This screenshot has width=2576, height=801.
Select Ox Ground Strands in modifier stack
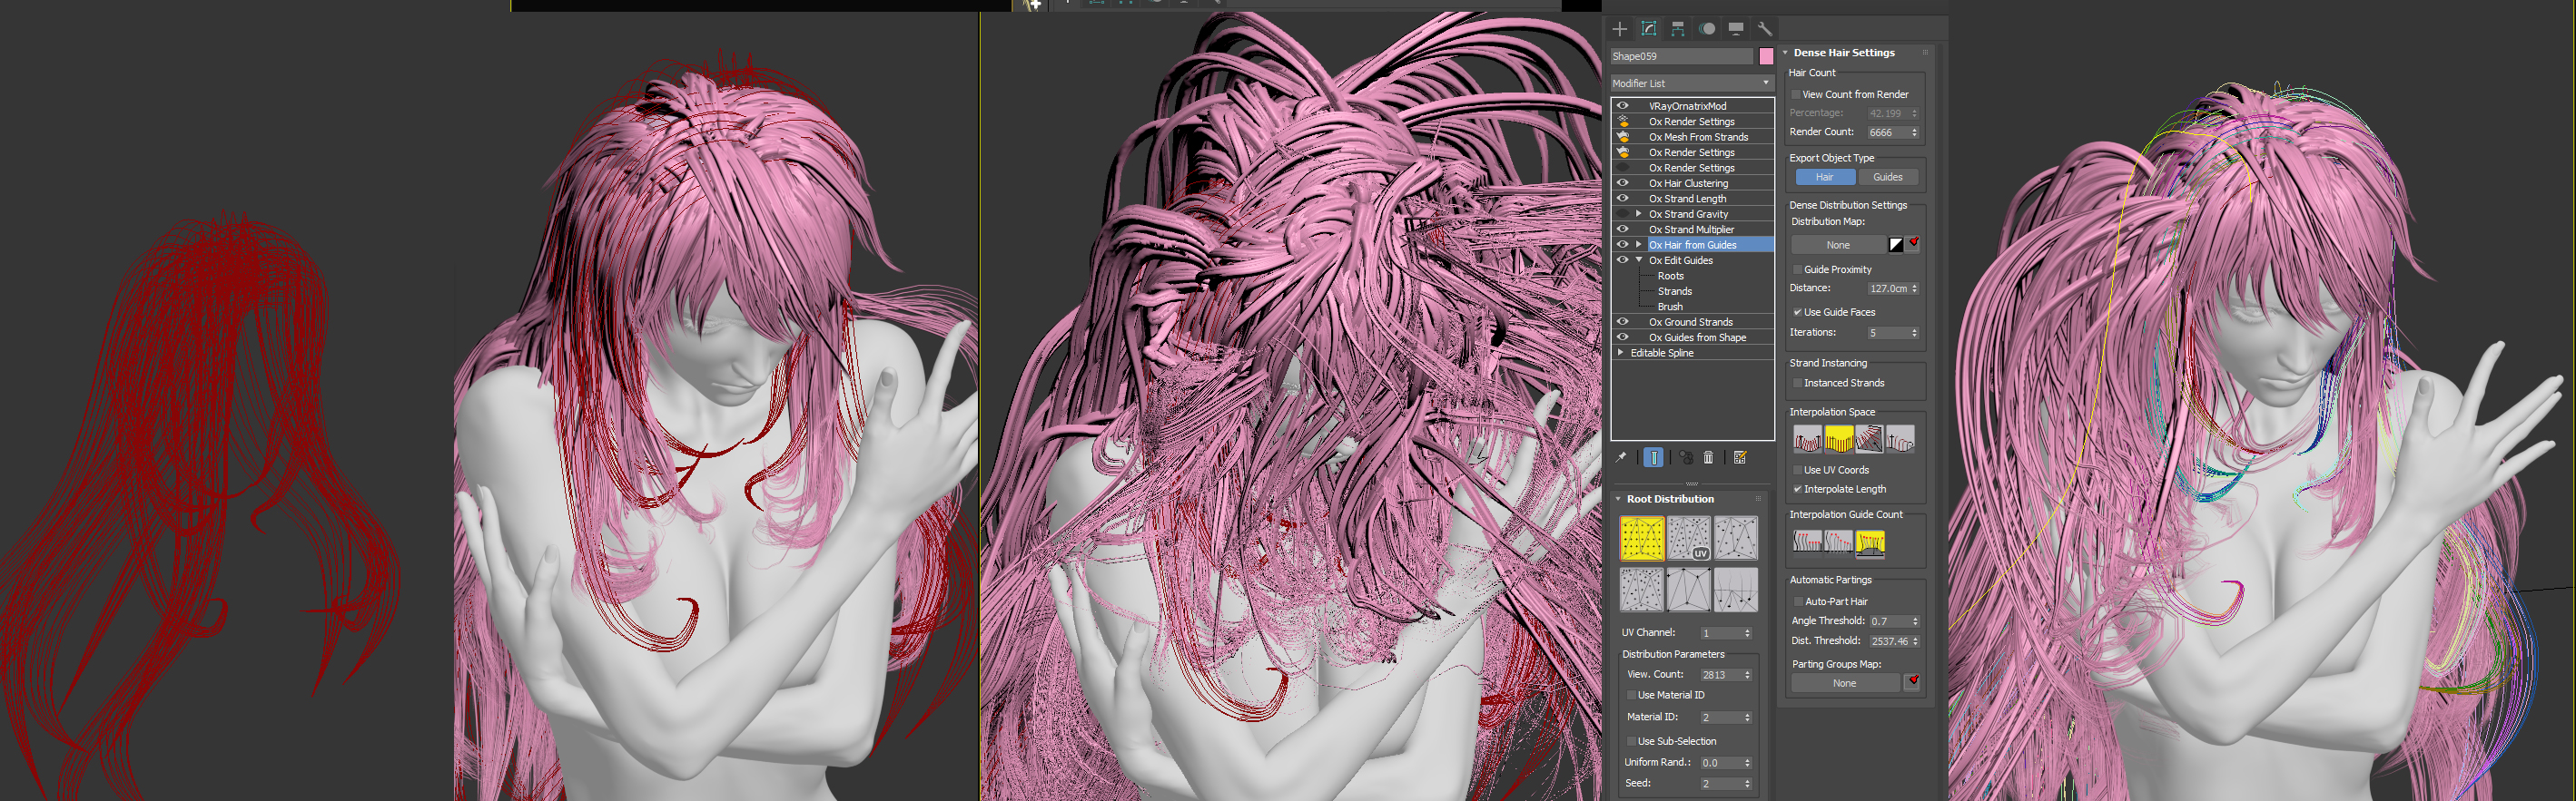click(x=1691, y=323)
